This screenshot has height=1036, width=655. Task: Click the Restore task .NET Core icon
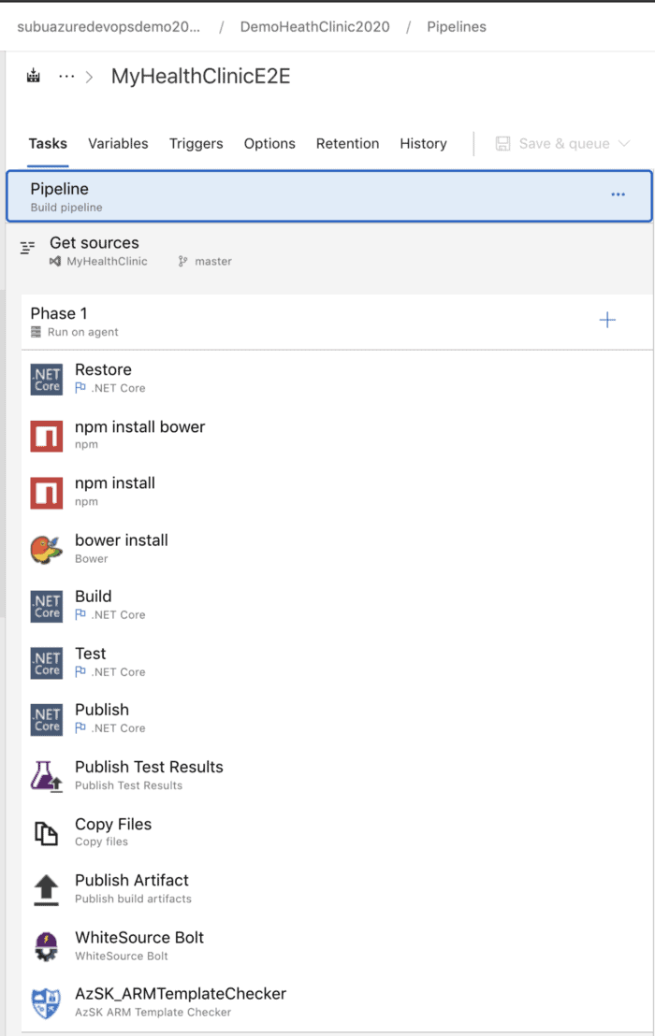coord(46,380)
